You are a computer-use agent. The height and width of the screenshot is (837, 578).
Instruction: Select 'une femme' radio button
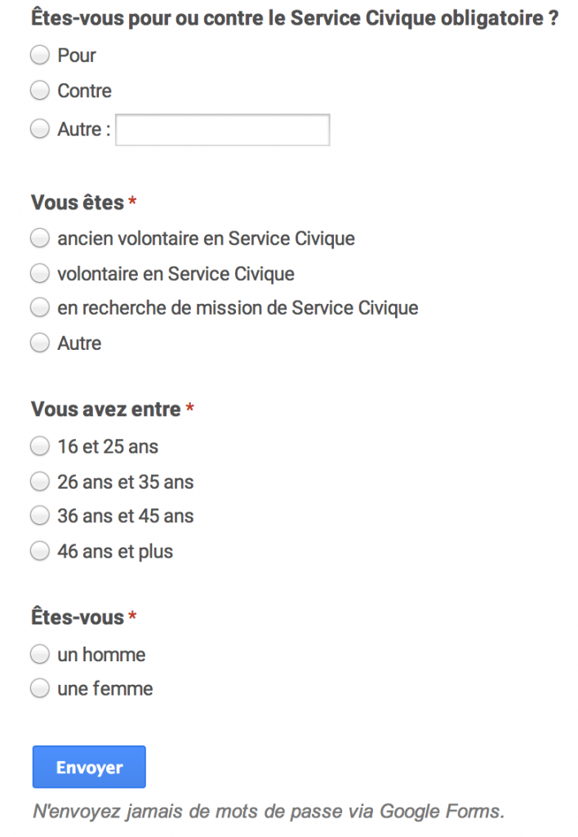(40, 689)
